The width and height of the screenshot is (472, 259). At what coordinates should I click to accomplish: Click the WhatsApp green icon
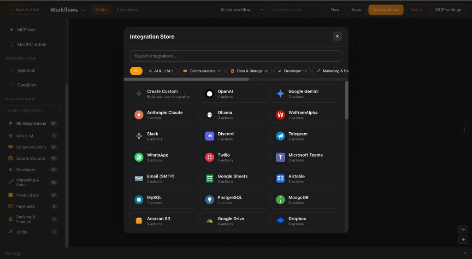point(139,157)
